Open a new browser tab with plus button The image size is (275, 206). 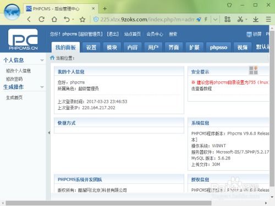pyautogui.click(x=105, y=8)
